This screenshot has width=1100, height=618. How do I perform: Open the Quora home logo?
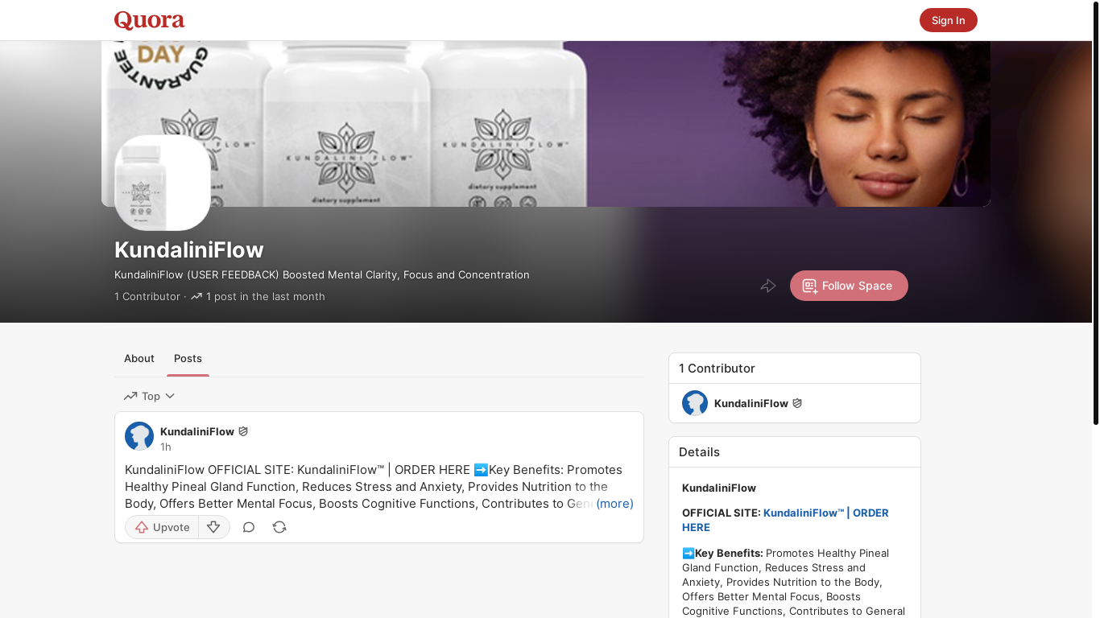click(149, 20)
